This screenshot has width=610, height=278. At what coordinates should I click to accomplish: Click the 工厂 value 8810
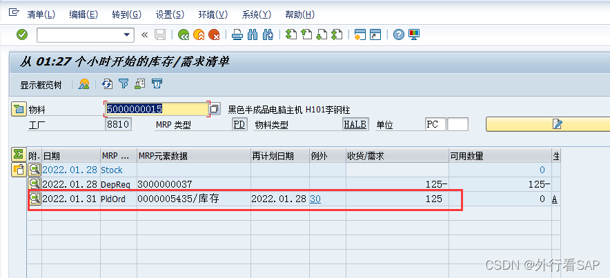pos(118,124)
